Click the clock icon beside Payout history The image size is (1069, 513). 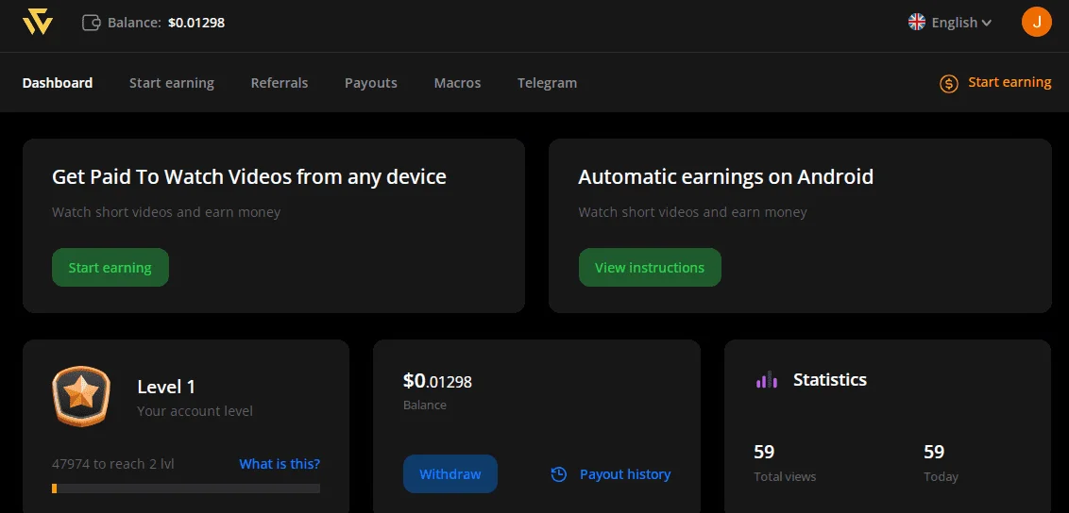[x=558, y=474]
